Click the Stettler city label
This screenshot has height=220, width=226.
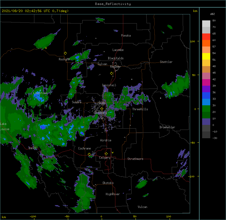[166, 62]
